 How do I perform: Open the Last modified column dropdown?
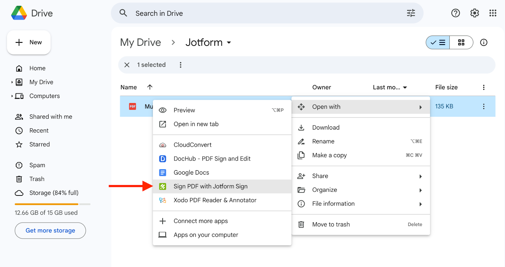coord(405,88)
